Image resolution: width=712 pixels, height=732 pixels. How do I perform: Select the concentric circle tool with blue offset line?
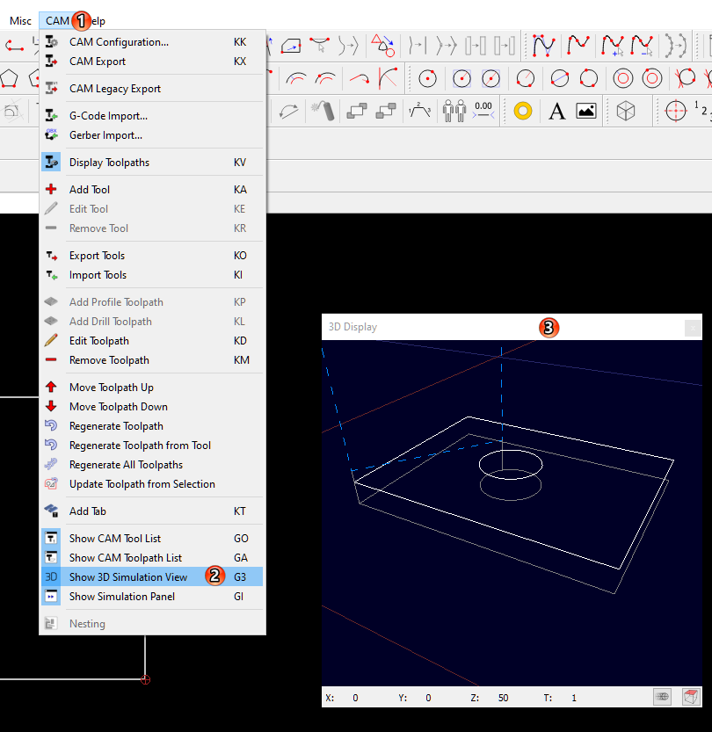(623, 78)
